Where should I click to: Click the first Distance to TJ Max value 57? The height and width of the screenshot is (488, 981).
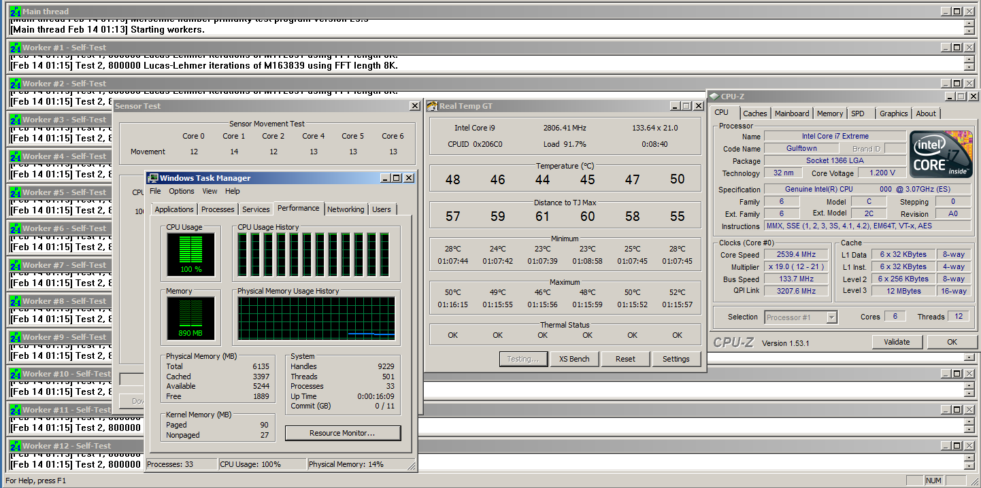click(452, 216)
